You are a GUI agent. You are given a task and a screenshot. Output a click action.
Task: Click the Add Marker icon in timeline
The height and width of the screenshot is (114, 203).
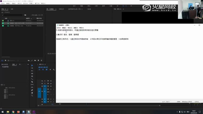coord(50,70)
